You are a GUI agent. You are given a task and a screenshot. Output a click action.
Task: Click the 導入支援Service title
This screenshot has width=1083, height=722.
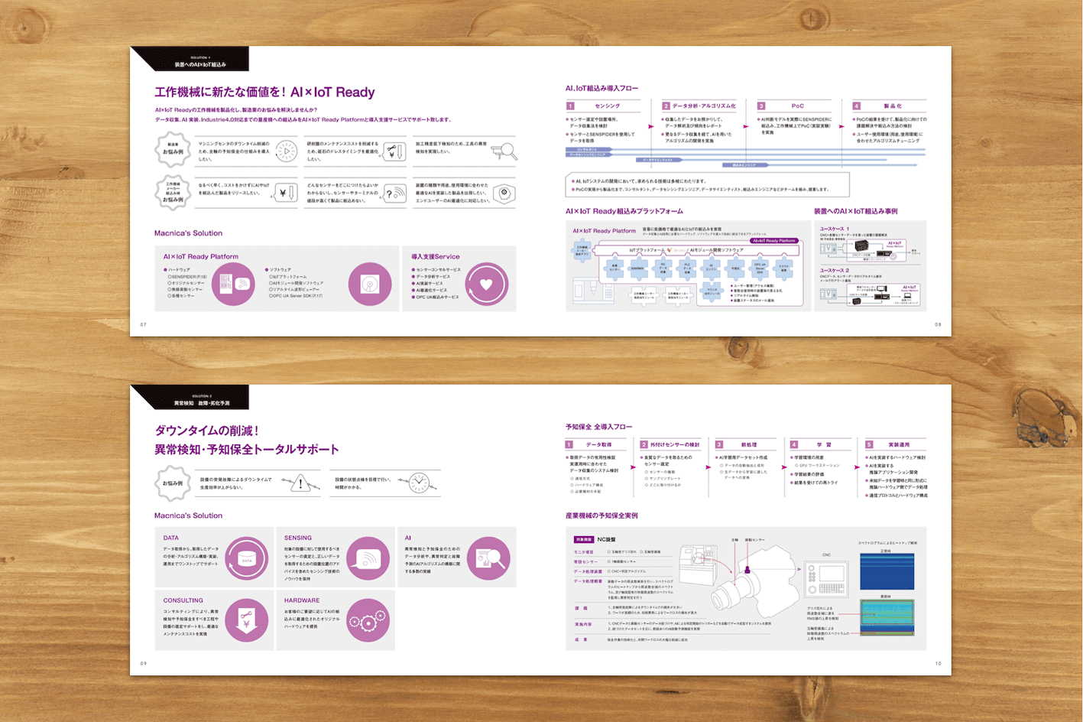pos(436,257)
